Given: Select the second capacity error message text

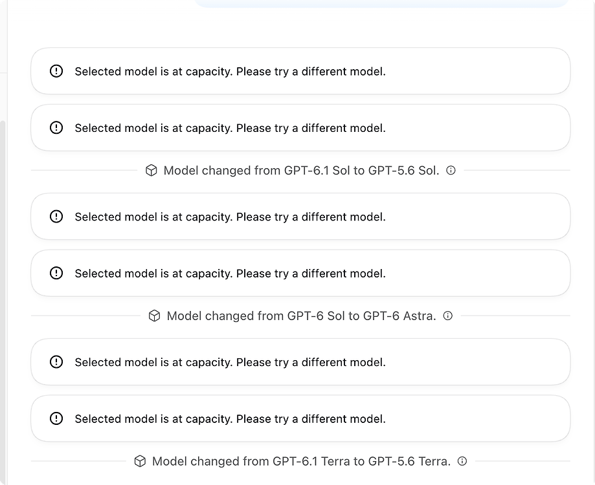Looking at the screenshot, I should [230, 128].
